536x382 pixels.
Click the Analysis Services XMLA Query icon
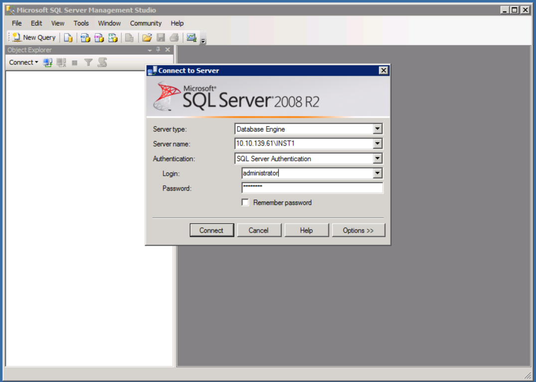point(113,37)
